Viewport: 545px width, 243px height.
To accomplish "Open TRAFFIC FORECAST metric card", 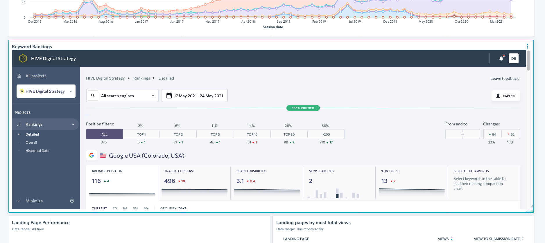I will (194, 182).
